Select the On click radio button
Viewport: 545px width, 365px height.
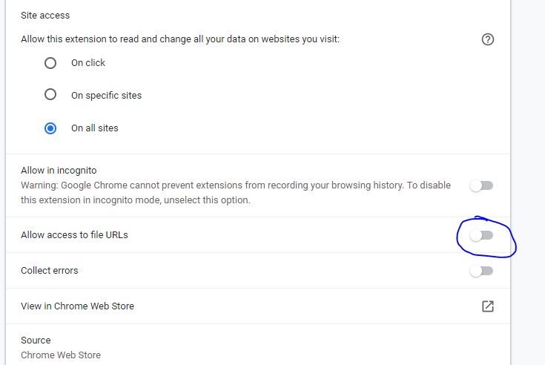50,63
